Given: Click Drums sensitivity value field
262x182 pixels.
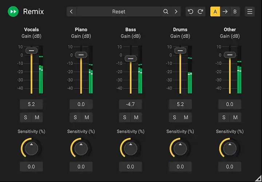Looking at the screenshot, I should [x=180, y=166].
